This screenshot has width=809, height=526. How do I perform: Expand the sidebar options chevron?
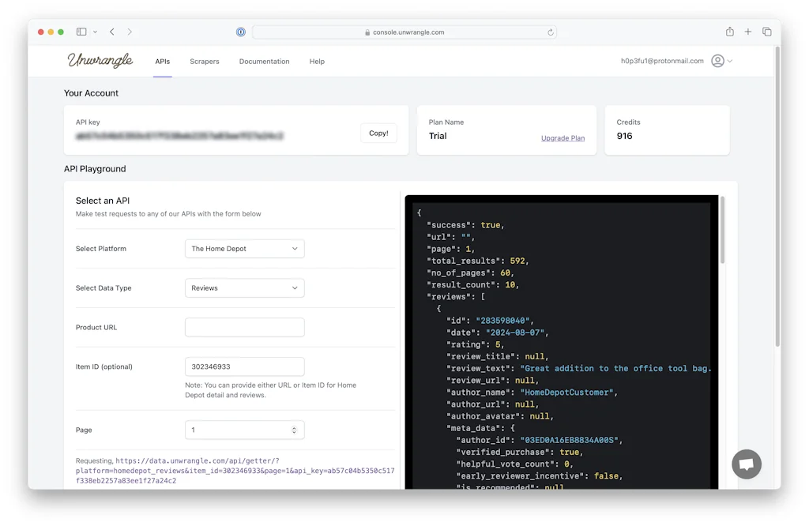[96, 32]
